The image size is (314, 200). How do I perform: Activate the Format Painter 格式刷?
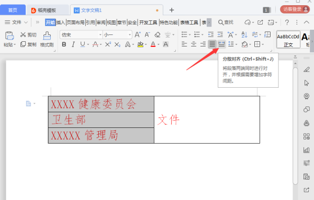tap(47, 39)
